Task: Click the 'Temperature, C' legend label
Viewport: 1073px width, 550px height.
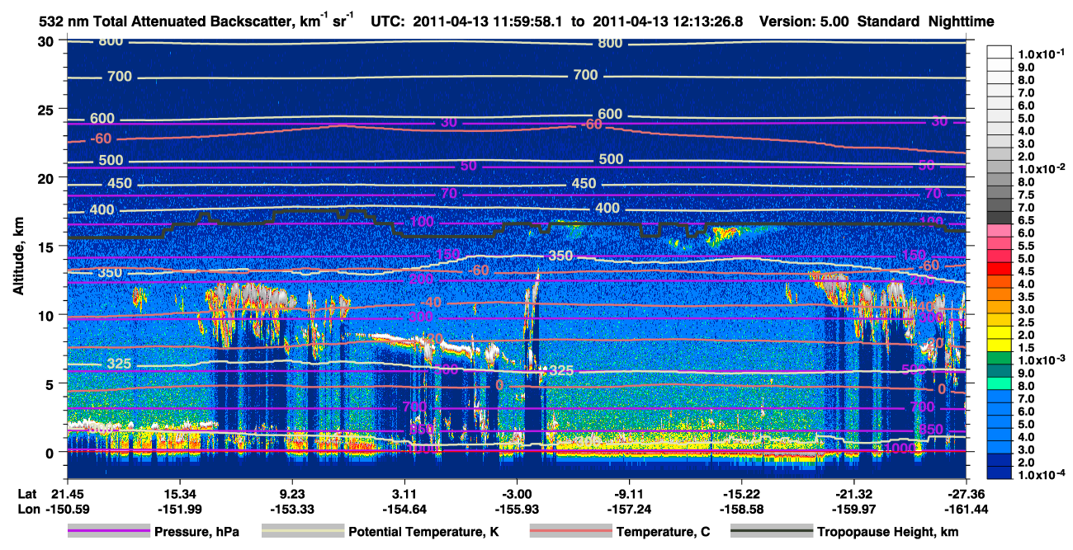Action: (x=662, y=532)
